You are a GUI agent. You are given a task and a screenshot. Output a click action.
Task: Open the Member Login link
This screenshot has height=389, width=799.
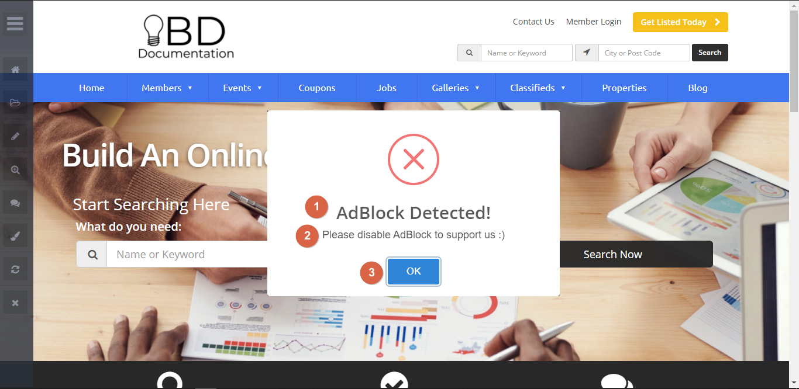[x=594, y=22]
